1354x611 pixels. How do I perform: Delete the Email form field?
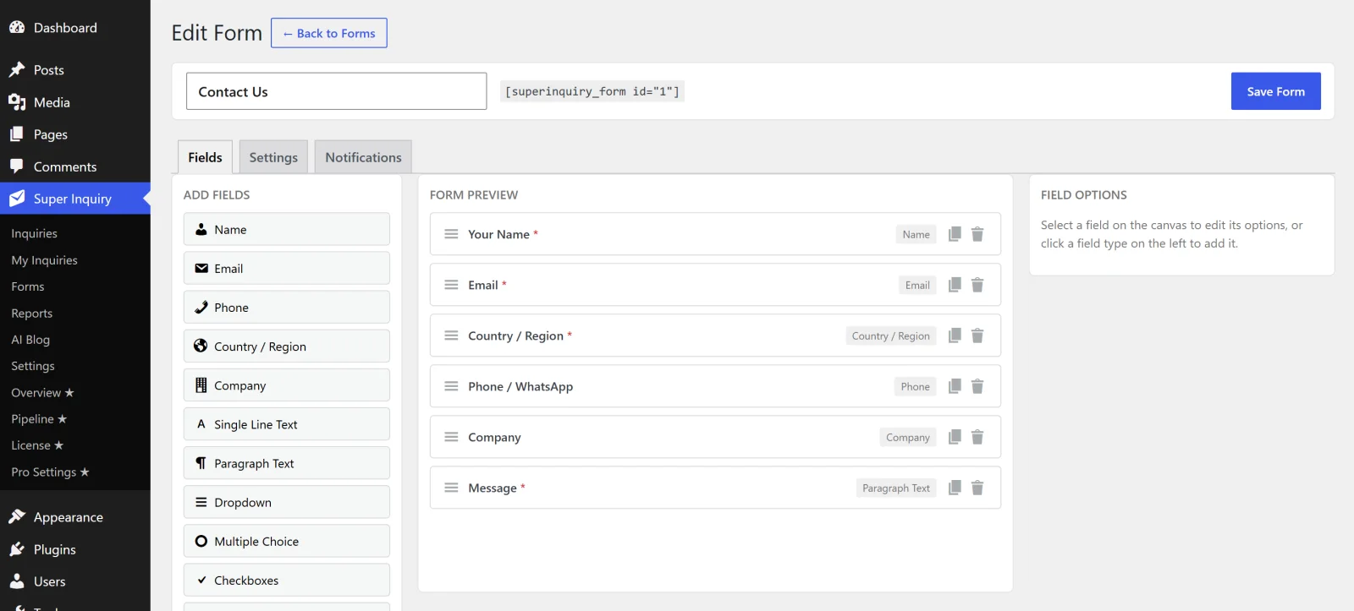tap(977, 285)
